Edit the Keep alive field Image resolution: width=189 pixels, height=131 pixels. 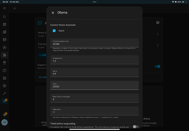pyautogui.click(x=94, y=111)
